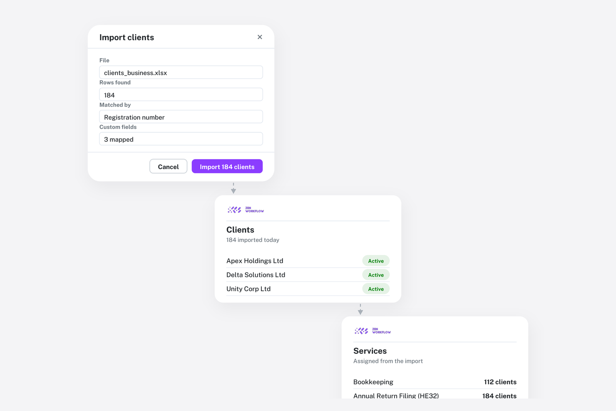The height and width of the screenshot is (411, 616).
Task: Select the Delta Solutions Ltd row
Action: (x=308, y=275)
